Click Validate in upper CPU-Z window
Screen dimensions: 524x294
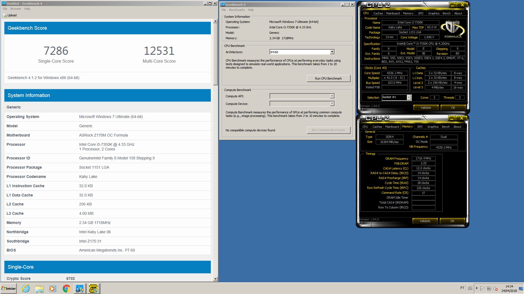tap(425, 108)
